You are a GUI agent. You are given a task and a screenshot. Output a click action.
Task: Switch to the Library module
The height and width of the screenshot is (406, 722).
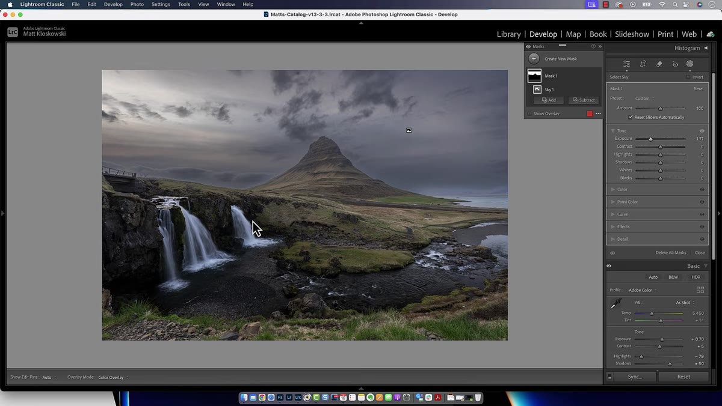coord(508,34)
